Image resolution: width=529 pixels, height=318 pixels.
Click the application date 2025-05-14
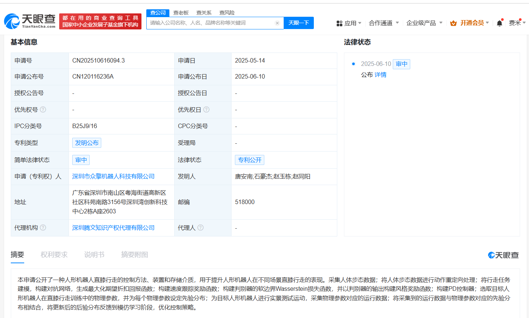pyautogui.click(x=250, y=61)
